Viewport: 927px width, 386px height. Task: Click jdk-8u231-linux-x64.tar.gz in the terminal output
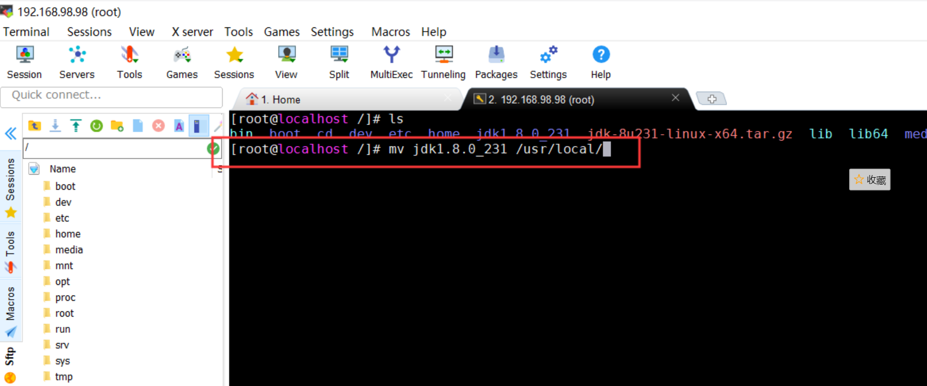[689, 134]
